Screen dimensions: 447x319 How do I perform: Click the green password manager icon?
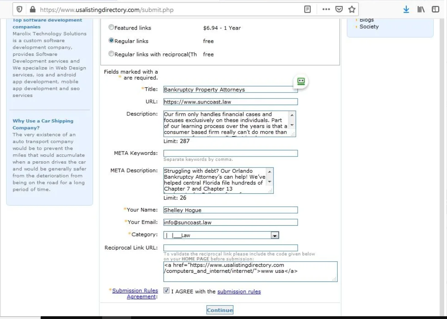click(x=301, y=81)
